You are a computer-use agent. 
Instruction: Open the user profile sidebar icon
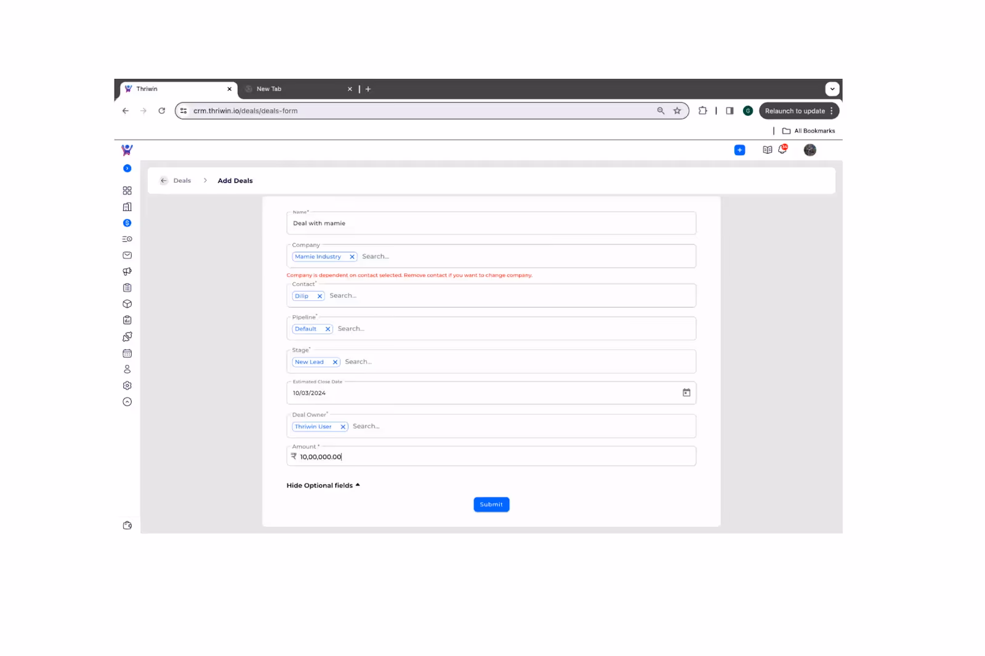127,369
